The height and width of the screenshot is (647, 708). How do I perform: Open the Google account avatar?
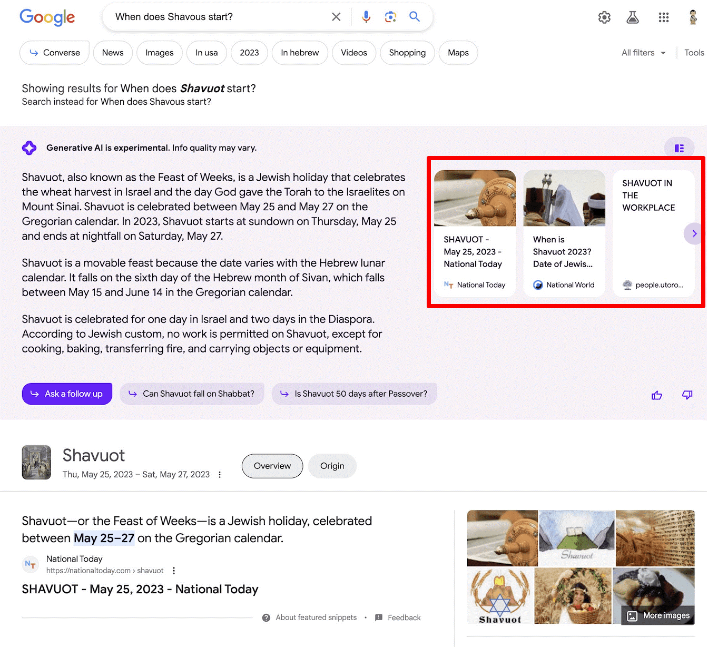pyautogui.click(x=693, y=17)
